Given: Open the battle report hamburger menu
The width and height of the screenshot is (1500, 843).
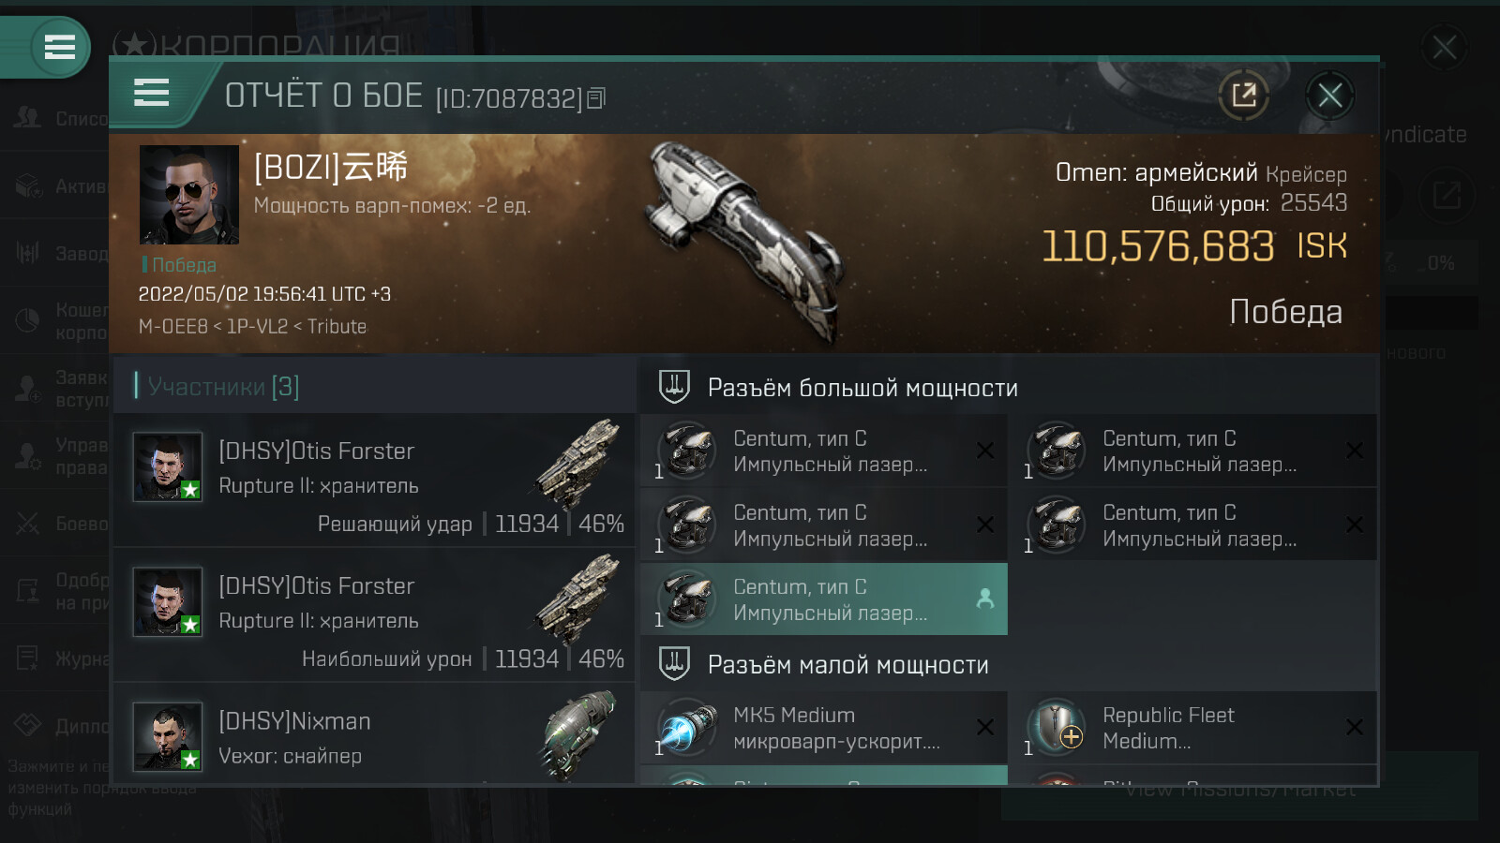Looking at the screenshot, I should pyautogui.click(x=151, y=93).
